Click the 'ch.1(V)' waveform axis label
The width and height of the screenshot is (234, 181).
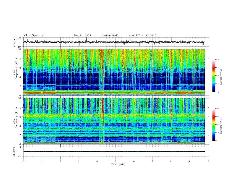14,42
